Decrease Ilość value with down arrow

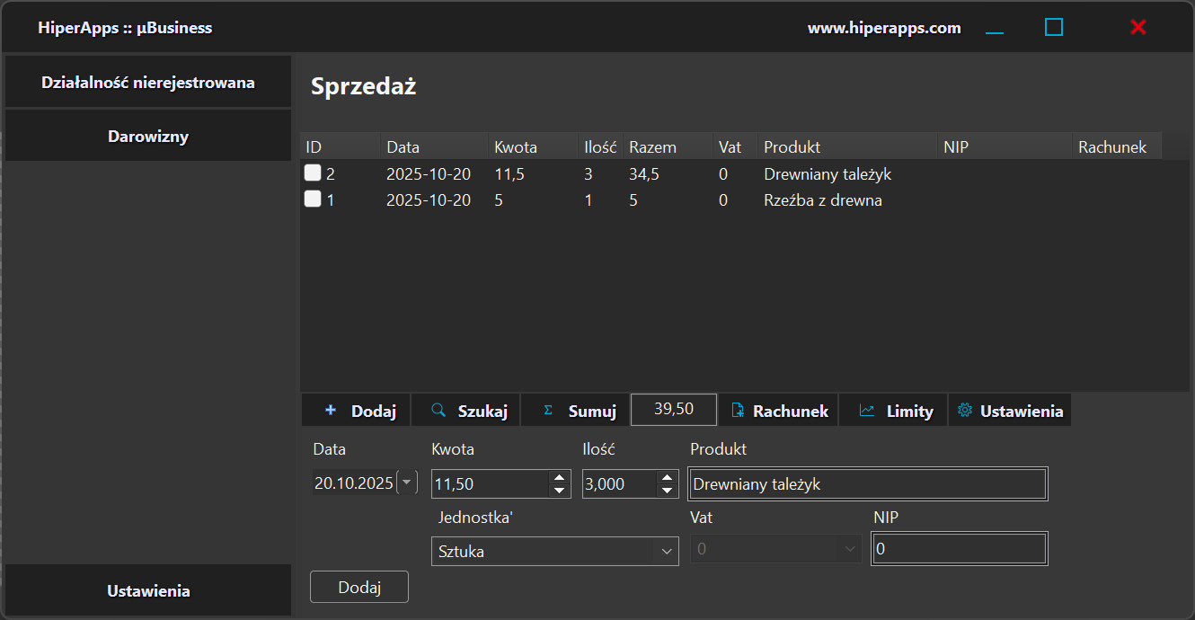(667, 491)
